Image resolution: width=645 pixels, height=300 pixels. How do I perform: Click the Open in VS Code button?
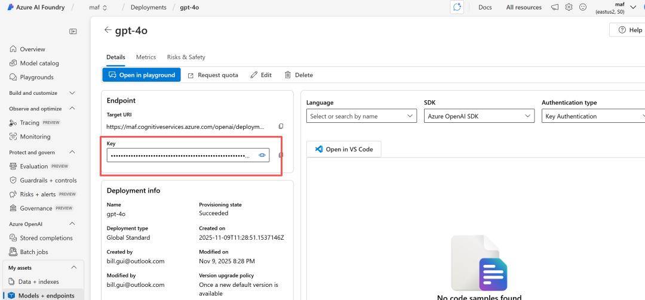click(344, 149)
